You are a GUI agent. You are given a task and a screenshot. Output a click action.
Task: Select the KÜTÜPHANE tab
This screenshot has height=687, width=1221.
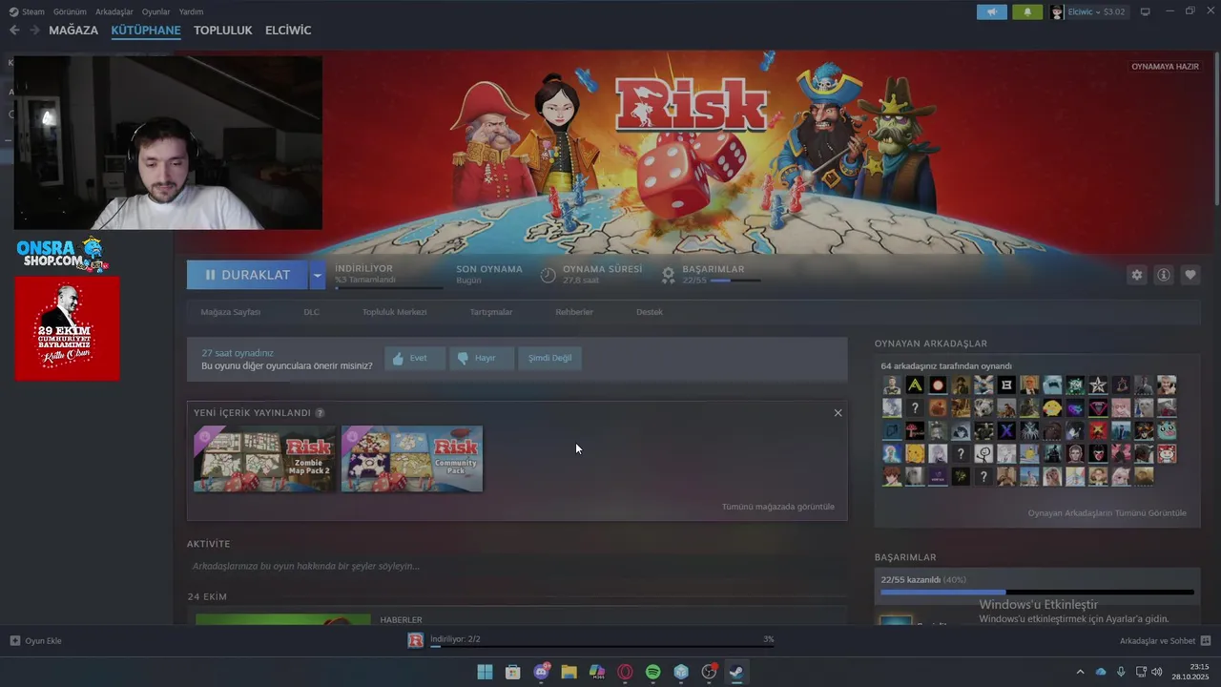pos(146,31)
